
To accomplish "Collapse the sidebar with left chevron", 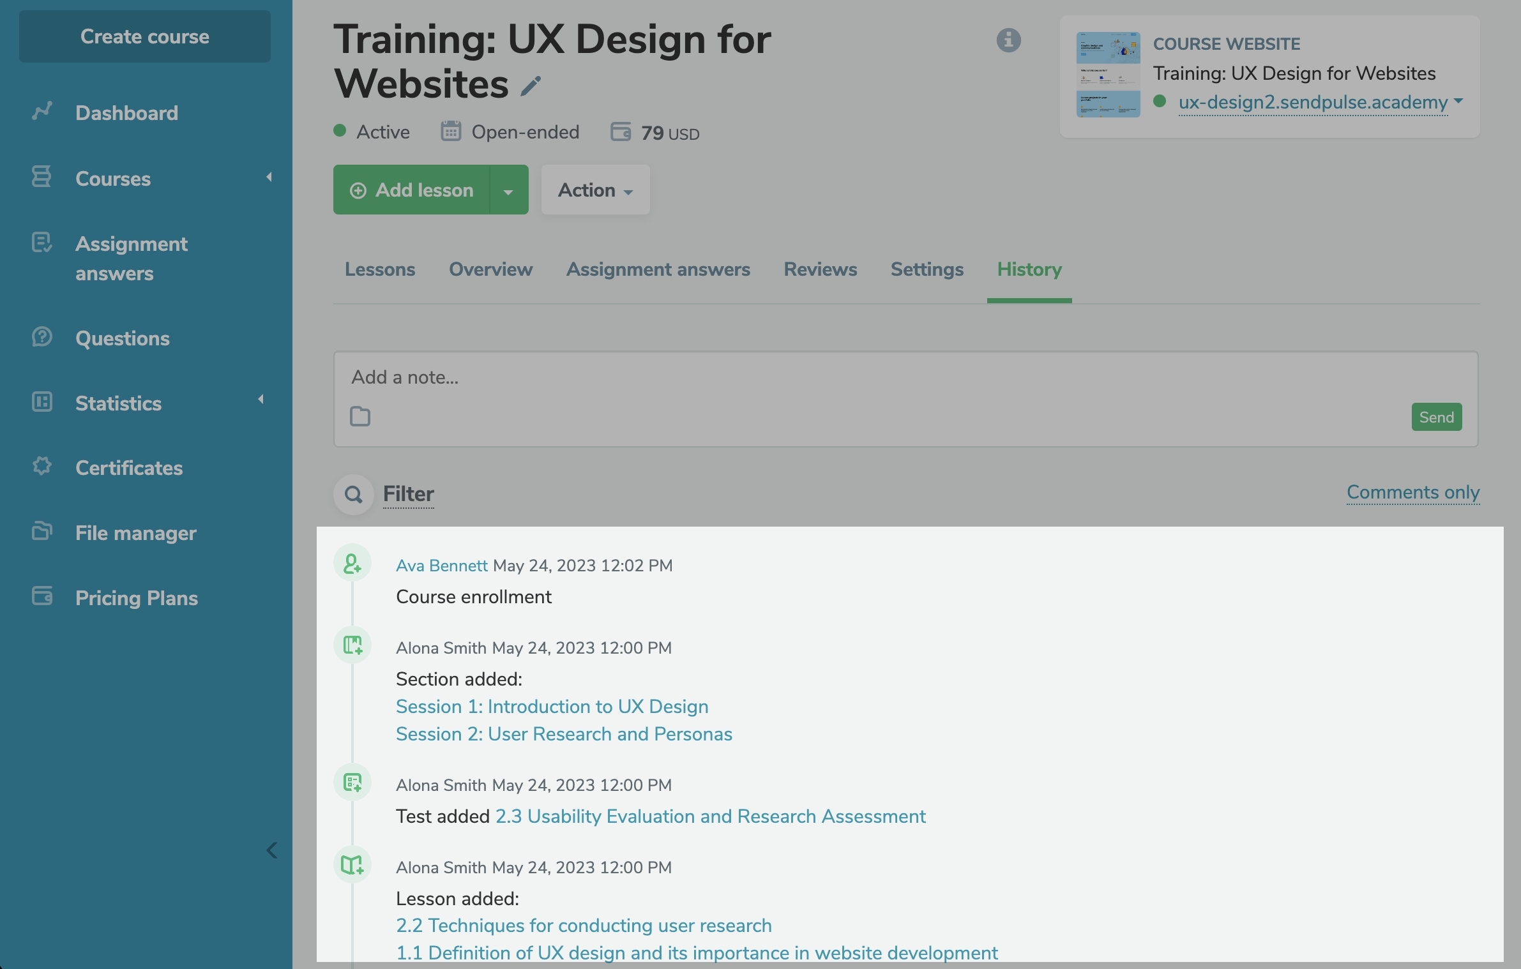I will click(x=272, y=850).
